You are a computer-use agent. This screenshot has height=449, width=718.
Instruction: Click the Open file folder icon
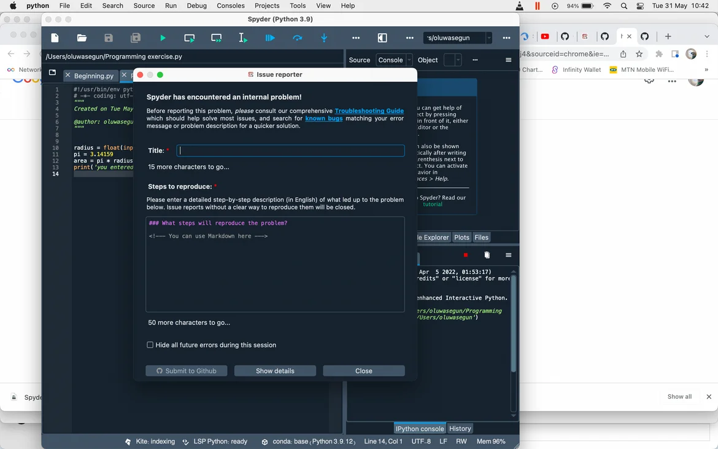click(x=82, y=38)
